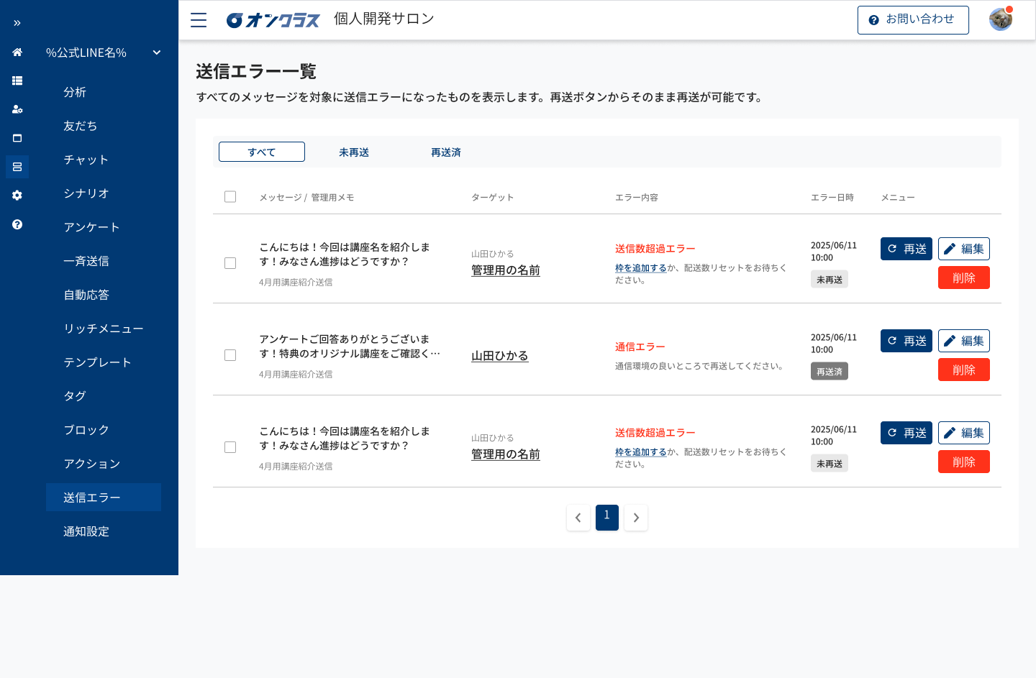Open the next page with the right chevron

pyautogui.click(x=635, y=517)
